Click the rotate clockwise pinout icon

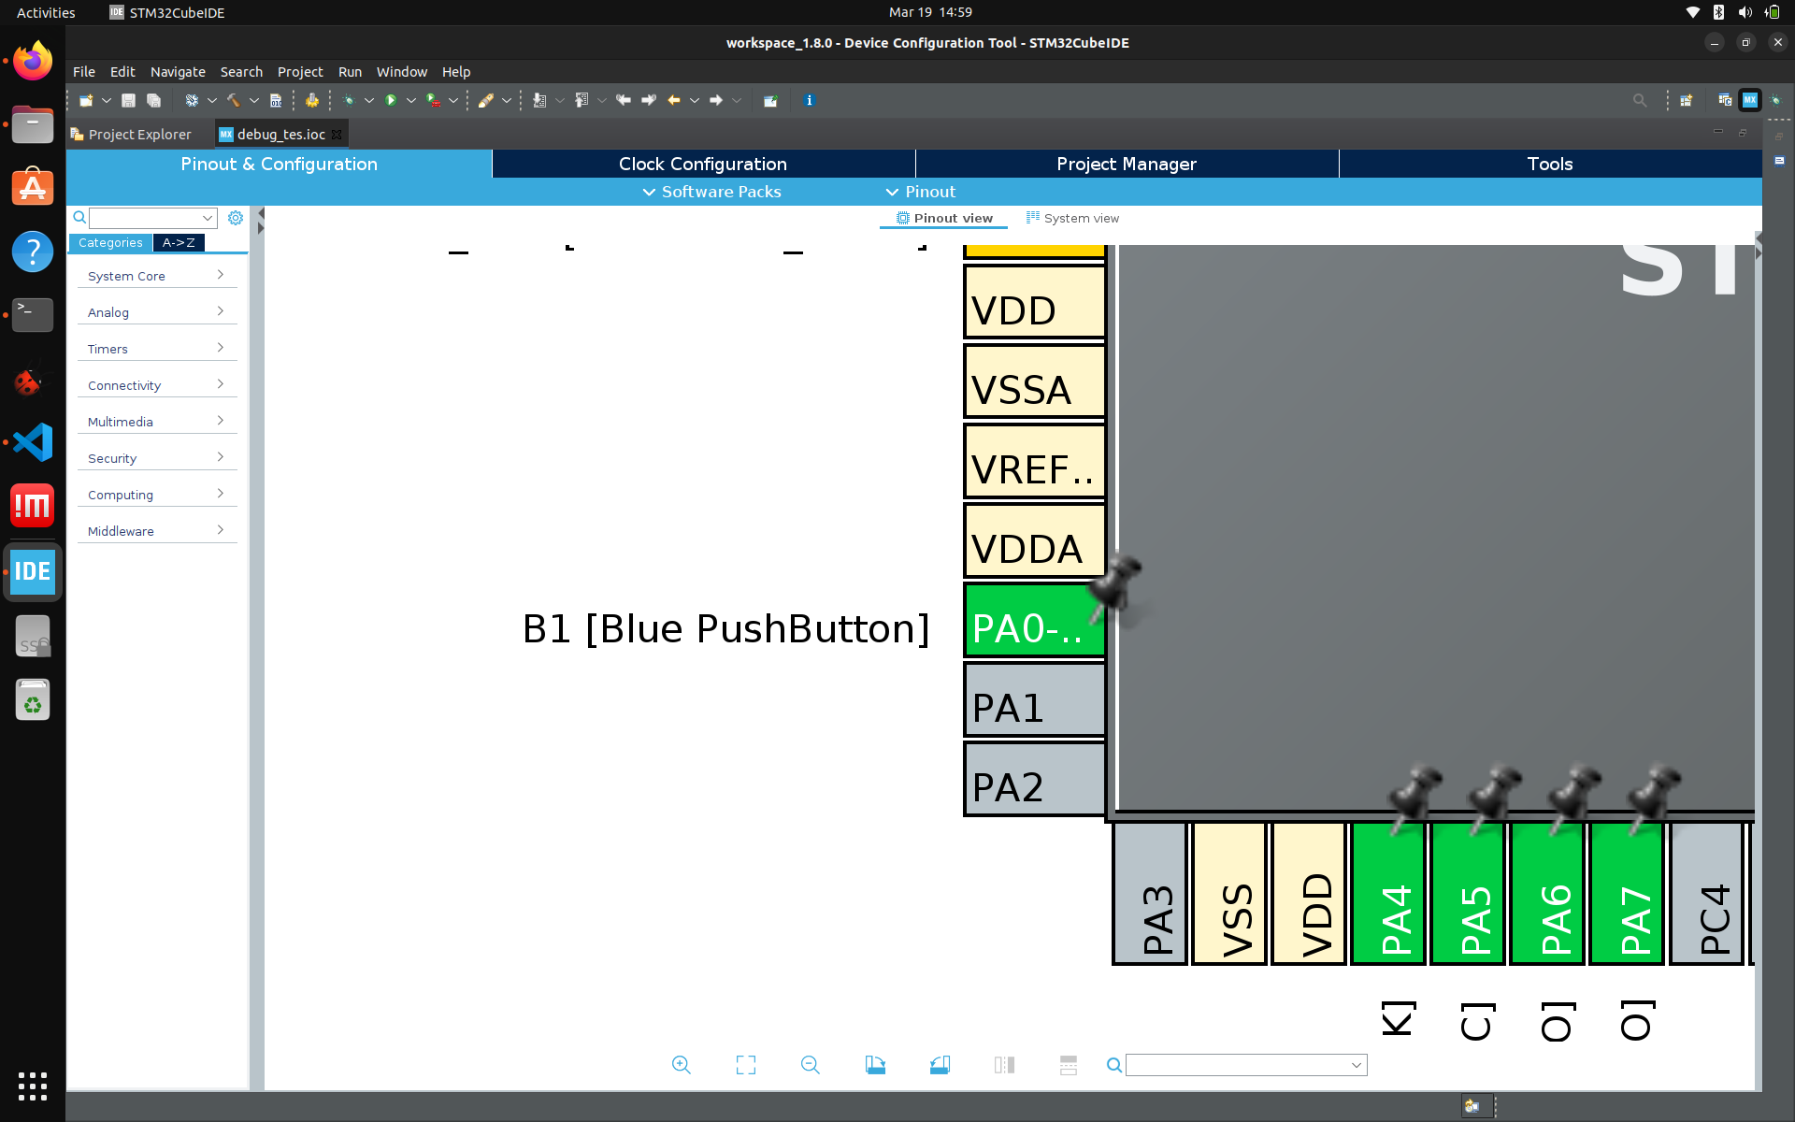click(875, 1065)
